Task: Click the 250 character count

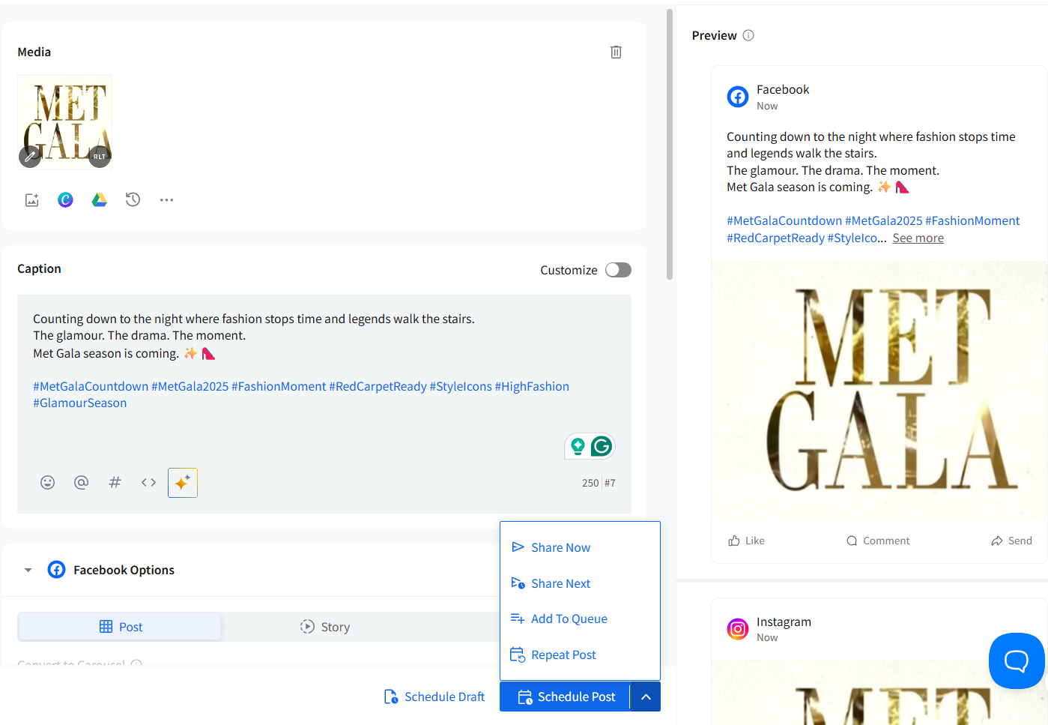Action: coord(590,483)
